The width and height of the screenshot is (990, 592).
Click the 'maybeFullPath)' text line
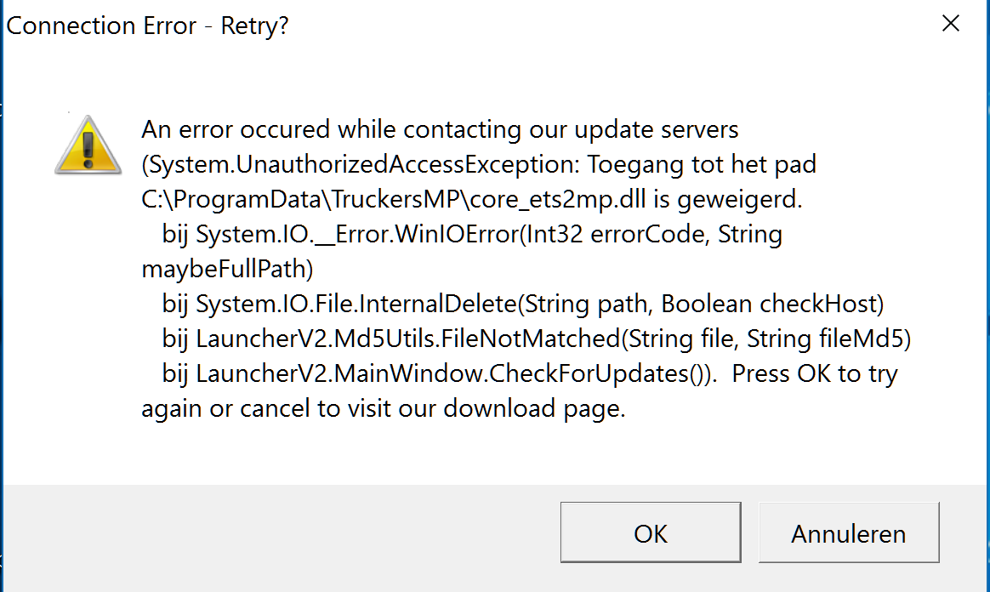(x=227, y=270)
